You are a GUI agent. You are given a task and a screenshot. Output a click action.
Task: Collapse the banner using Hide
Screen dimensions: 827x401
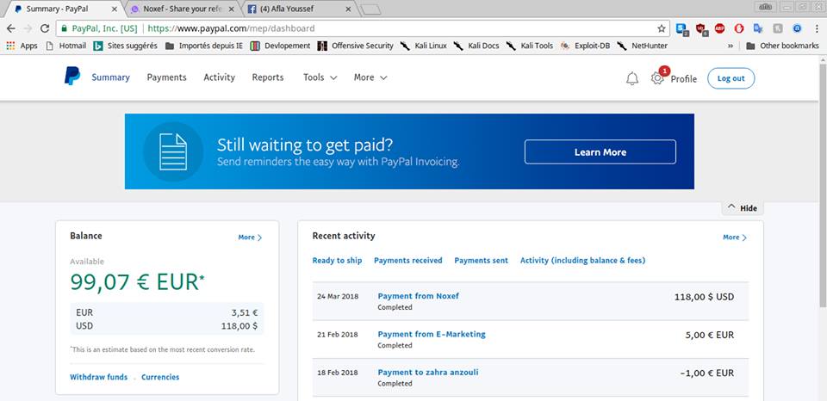(742, 208)
